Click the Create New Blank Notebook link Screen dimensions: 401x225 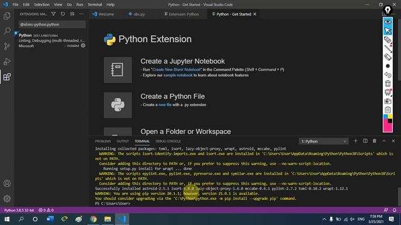177,69
